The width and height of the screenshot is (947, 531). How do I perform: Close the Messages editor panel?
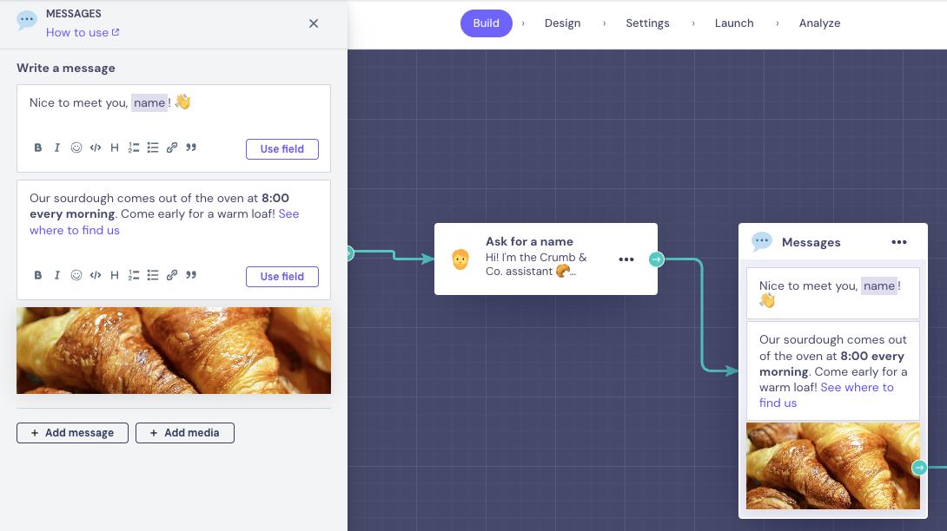(x=314, y=23)
